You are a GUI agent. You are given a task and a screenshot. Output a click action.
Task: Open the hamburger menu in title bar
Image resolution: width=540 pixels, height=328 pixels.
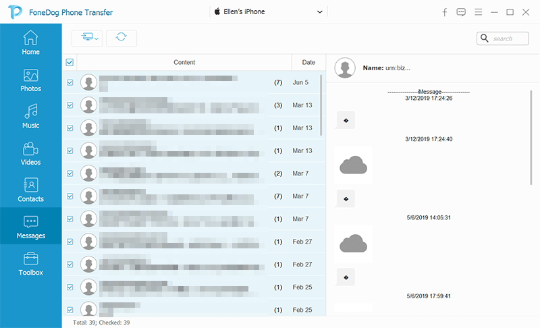click(x=478, y=12)
